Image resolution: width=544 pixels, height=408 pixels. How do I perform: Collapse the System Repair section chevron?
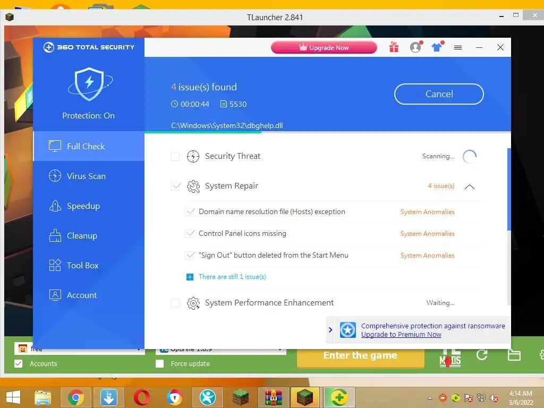470,186
